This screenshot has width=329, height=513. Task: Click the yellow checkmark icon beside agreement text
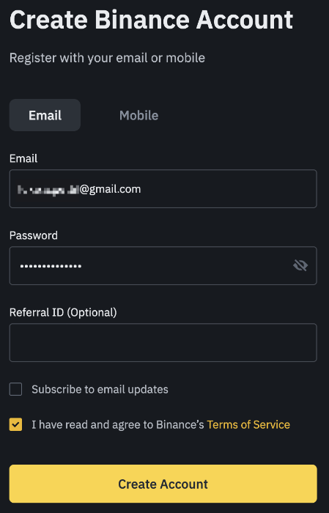[x=15, y=424]
